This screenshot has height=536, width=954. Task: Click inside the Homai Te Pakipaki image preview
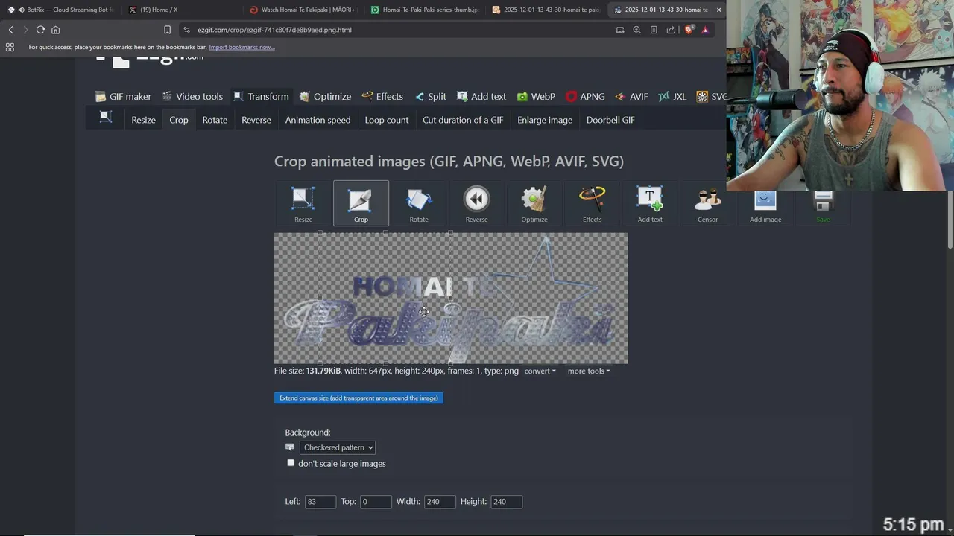click(x=451, y=298)
